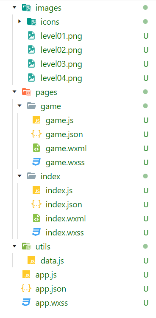Viewport: 156px width, 318px height.
Task: Click the braces icon of index.json
Action: click(x=36, y=204)
